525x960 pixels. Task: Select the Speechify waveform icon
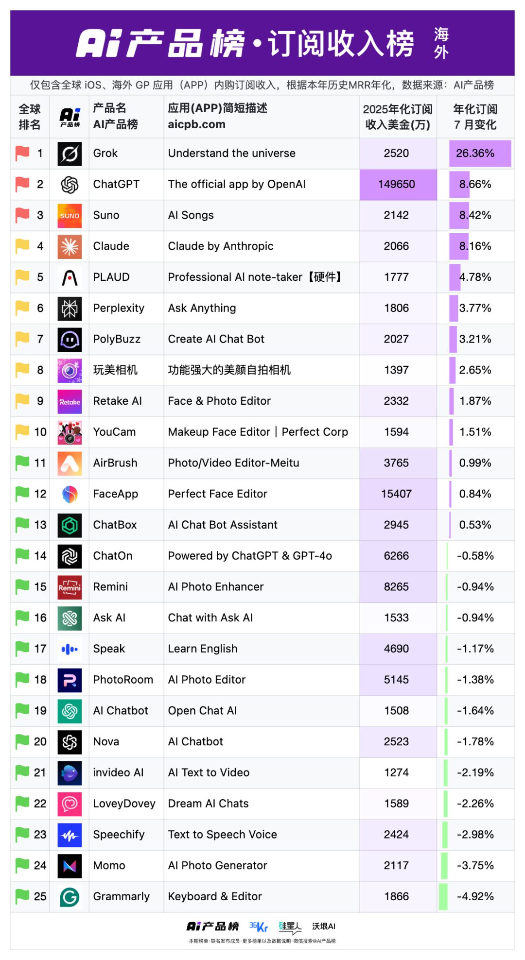pyautogui.click(x=70, y=835)
